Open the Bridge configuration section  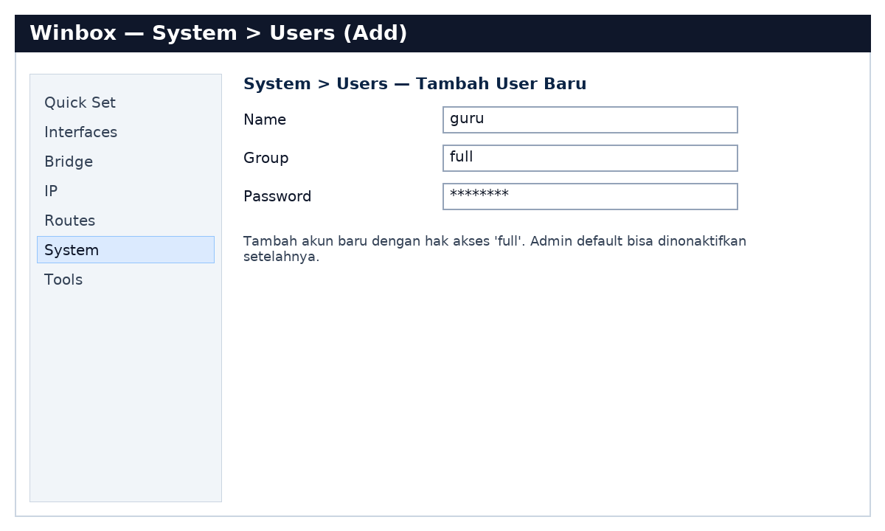69,162
